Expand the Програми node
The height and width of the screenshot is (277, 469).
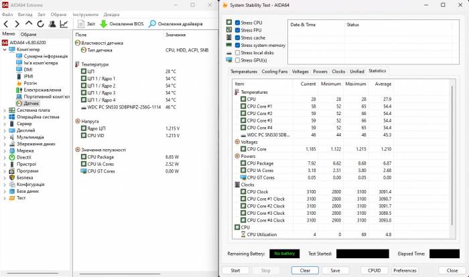click(x=5, y=171)
